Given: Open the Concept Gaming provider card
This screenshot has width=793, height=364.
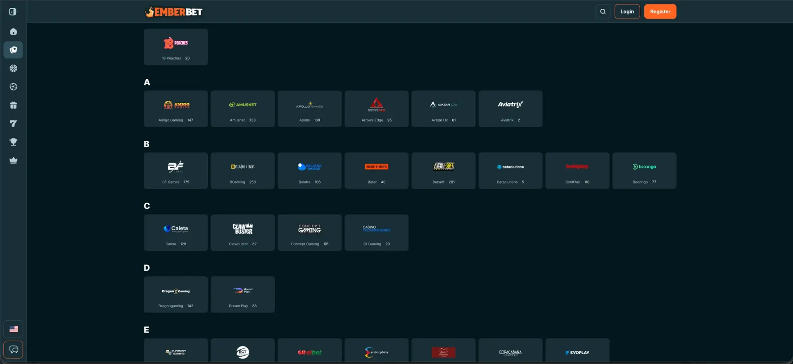Looking at the screenshot, I should pyautogui.click(x=309, y=232).
